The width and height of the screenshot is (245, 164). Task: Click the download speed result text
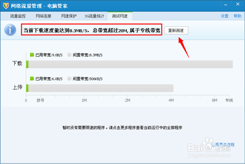tap(92, 30)
